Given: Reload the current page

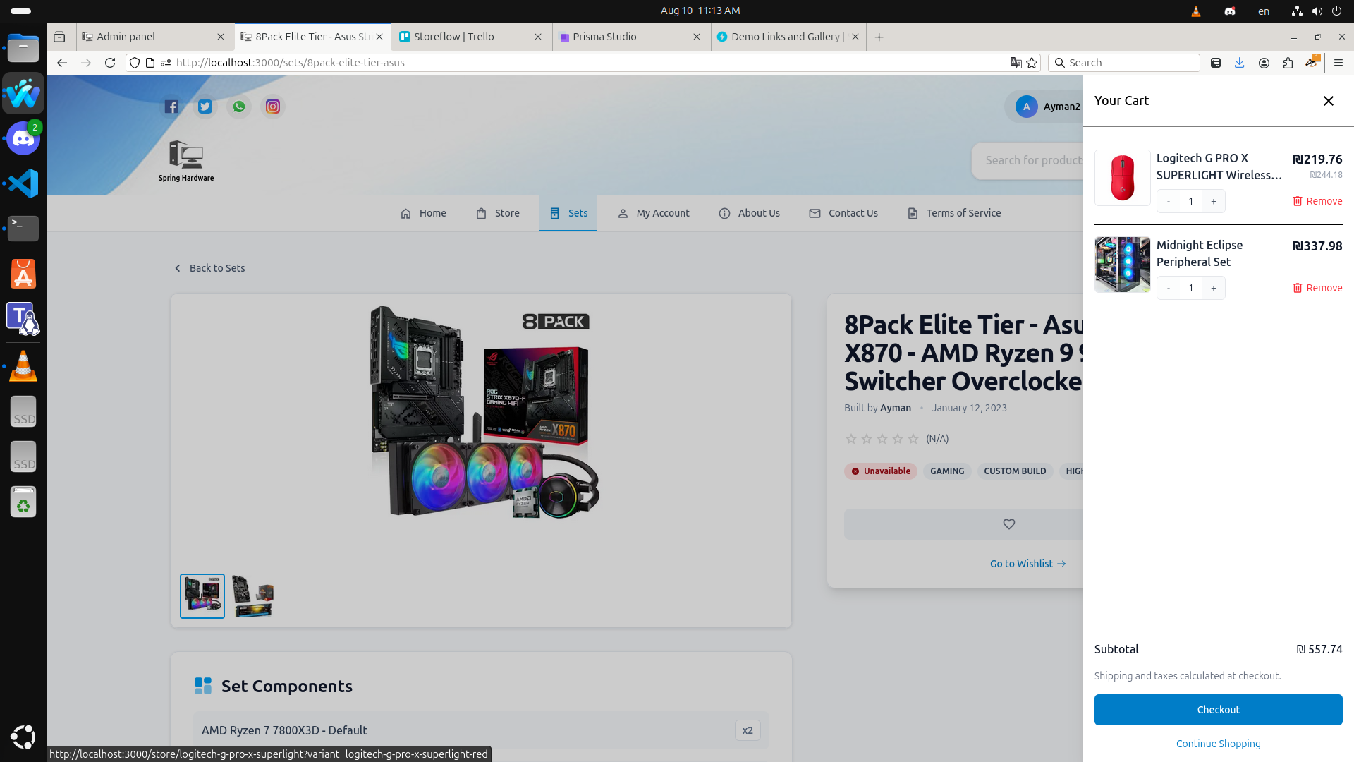Looking at the screenshot, I should pyautogui.click(x=110, y=63).
